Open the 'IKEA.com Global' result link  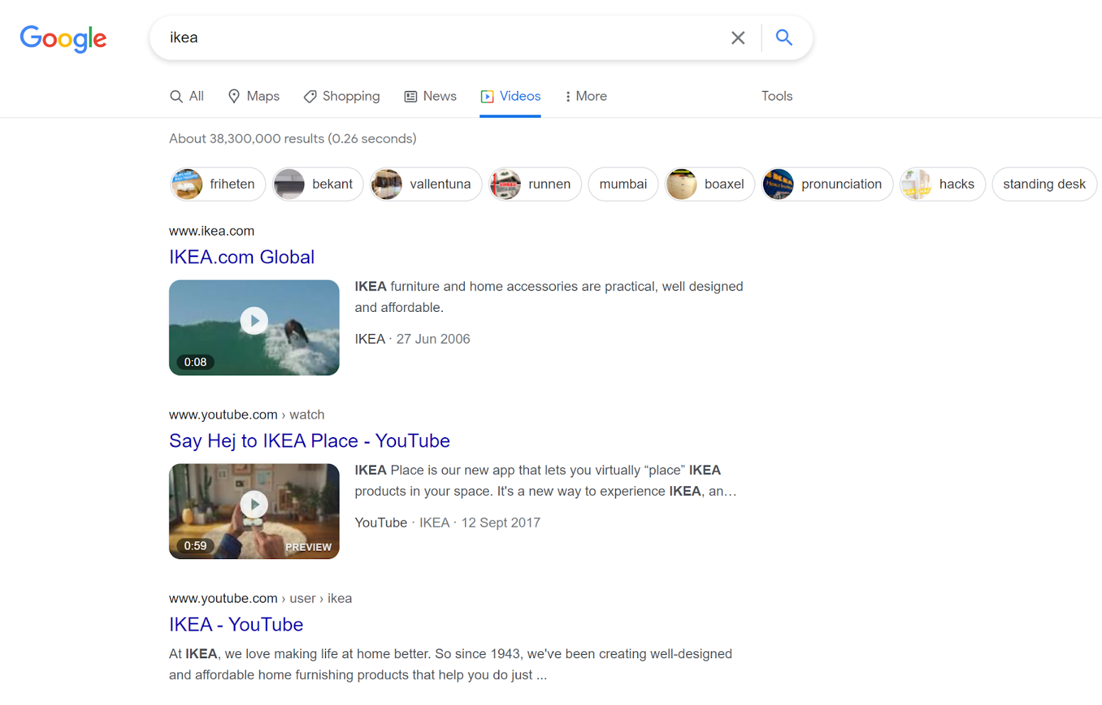pyautogui.click(x=242, y=257)
